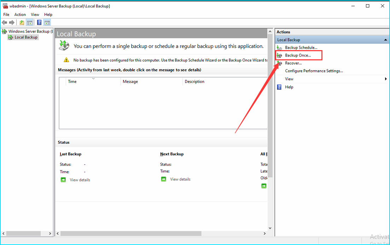Select Local Backup in console tree
This screenshot has width=390, height=245.
tap(26, 37)
